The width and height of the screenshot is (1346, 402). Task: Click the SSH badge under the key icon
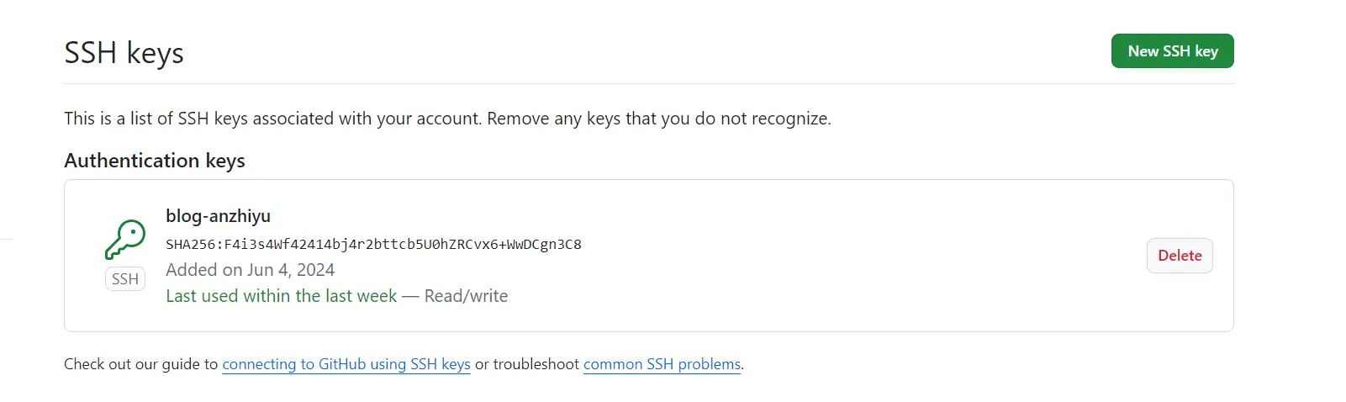click(x=125, y=279)
